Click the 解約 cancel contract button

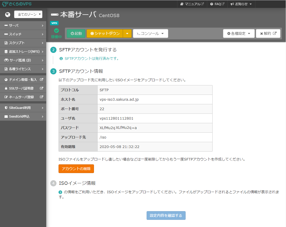pyautogui.click(x=268, y=33)
